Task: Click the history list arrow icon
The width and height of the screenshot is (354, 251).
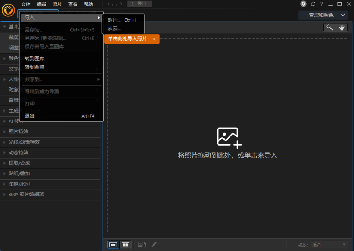Action: click(x=142, y=245)
